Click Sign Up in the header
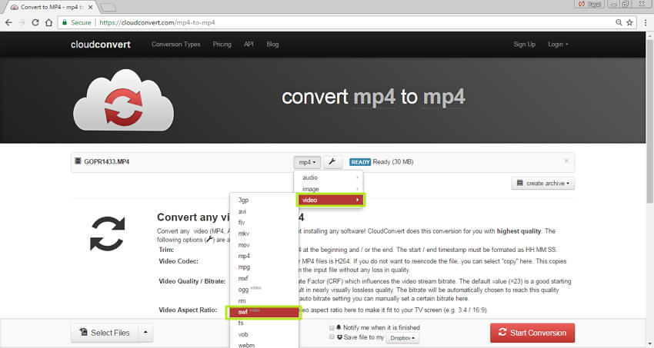This screenshot has height=348, width=654. (x=524, y=44)
